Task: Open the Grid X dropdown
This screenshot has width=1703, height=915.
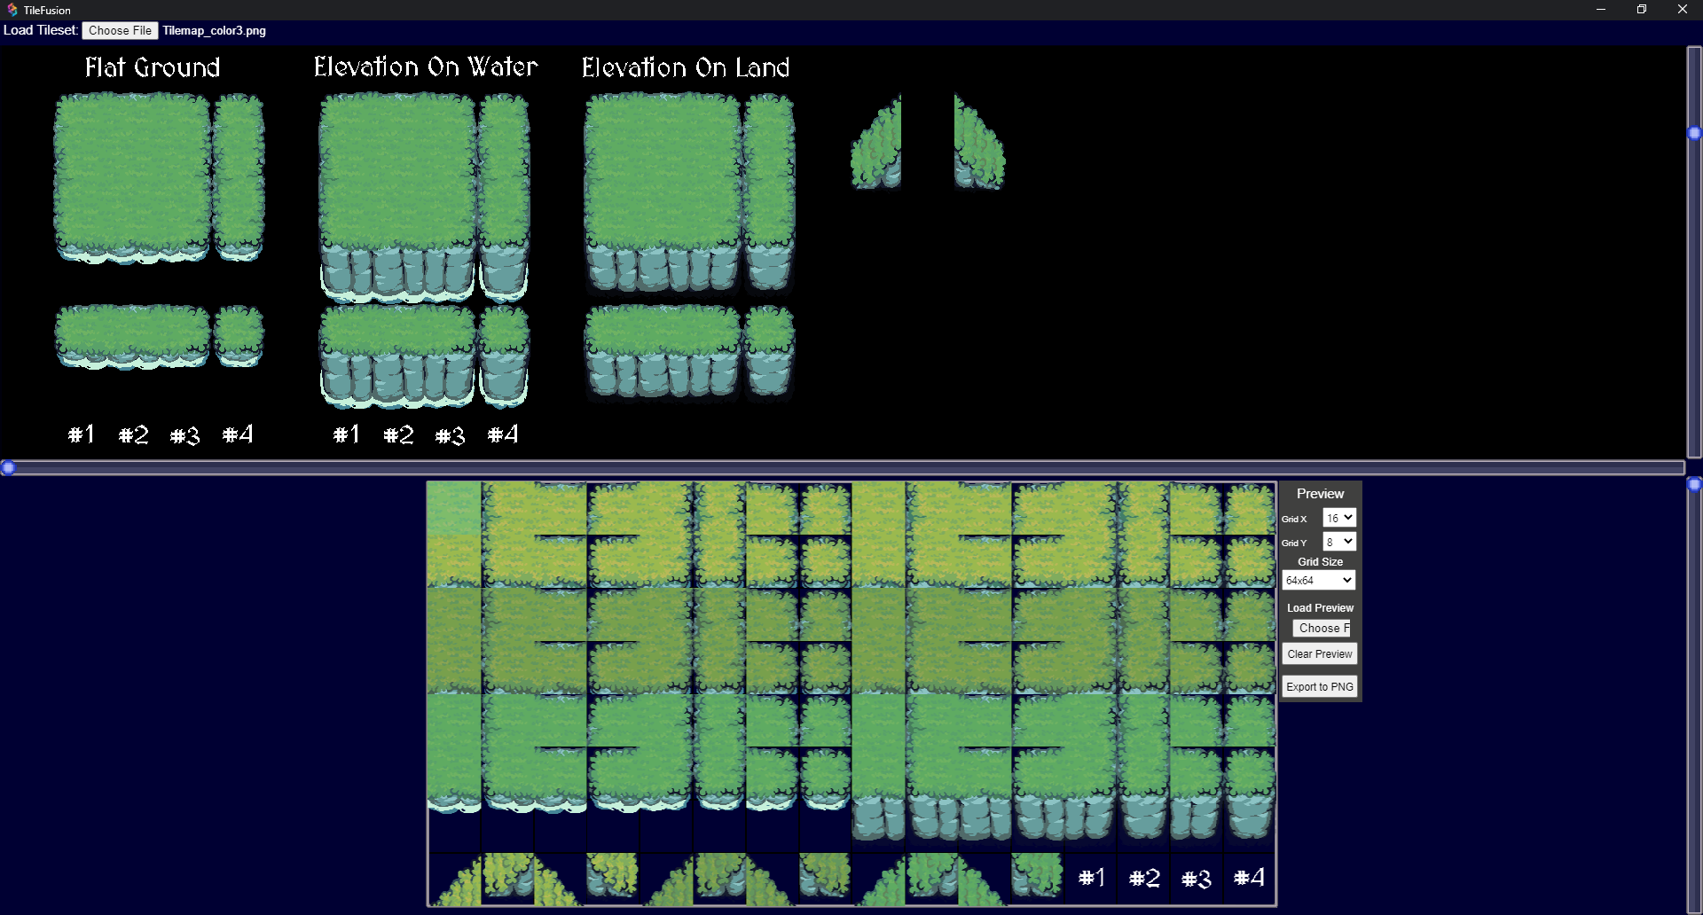Action: pos(1339,518)
